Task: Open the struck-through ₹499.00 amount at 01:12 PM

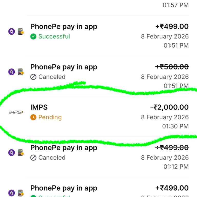Action: (172, 148)
